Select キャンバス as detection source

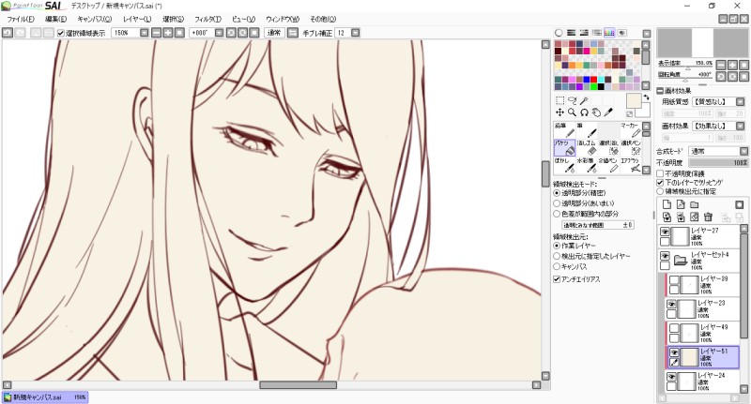click(x=557, y=267)
